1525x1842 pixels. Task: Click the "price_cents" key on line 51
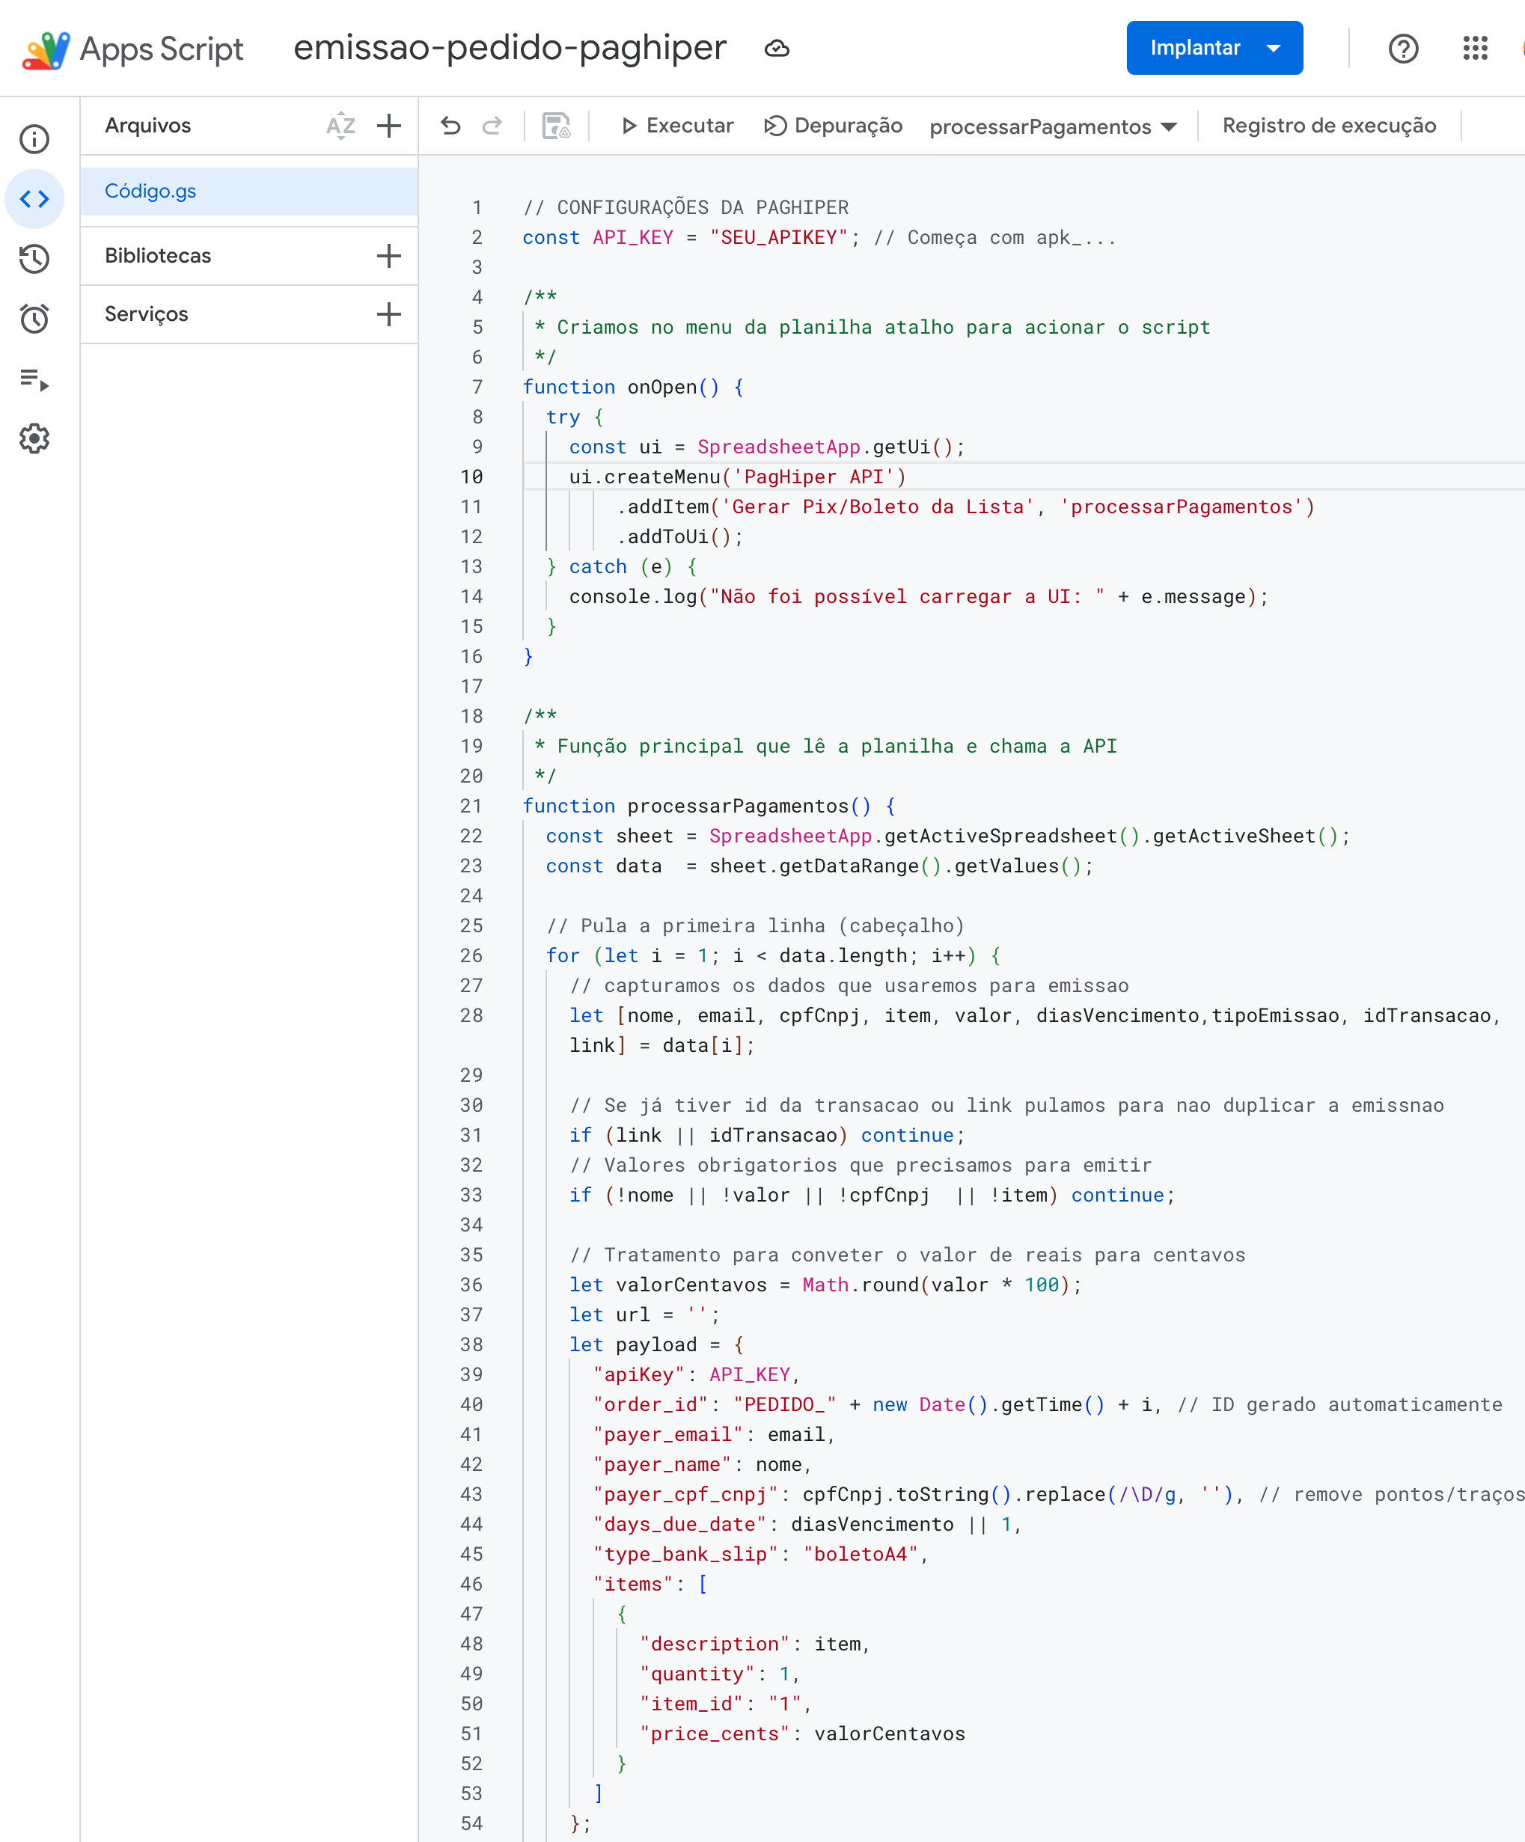click(x=715, y=1734)
